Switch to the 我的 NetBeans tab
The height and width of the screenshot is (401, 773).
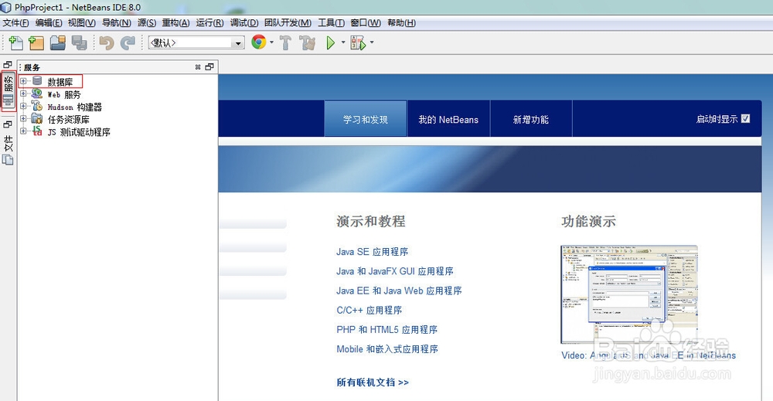[x=448, y=119]
